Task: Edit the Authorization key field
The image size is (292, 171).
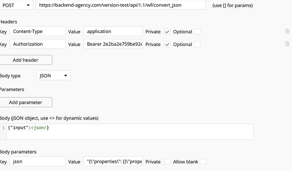Action: tap(37, 44)
